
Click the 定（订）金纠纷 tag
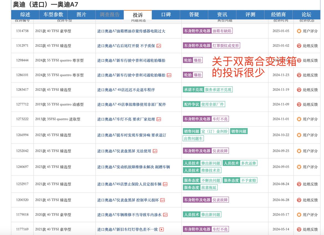pyautogui.click(x=215, y=131)
